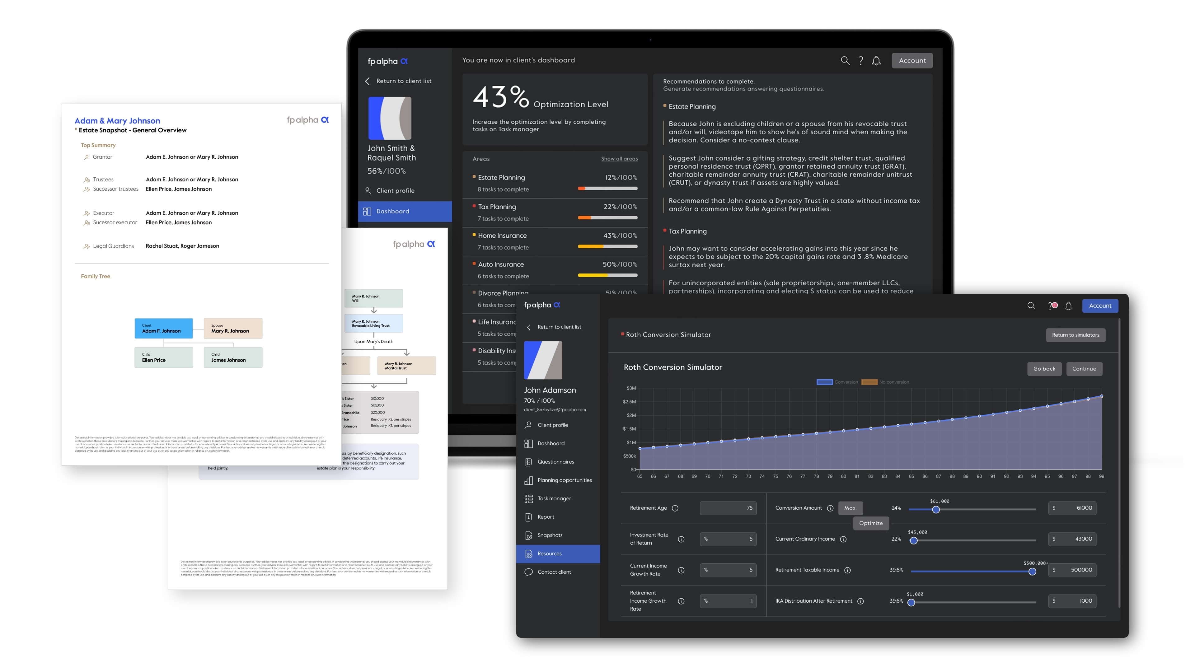Click John Adamson avatar thumbnail
The width and height of the screenshot is (1195, 672).
[x=543, y=360]
